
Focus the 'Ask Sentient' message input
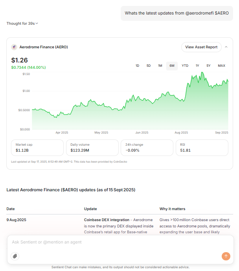(x=120, y=242)
